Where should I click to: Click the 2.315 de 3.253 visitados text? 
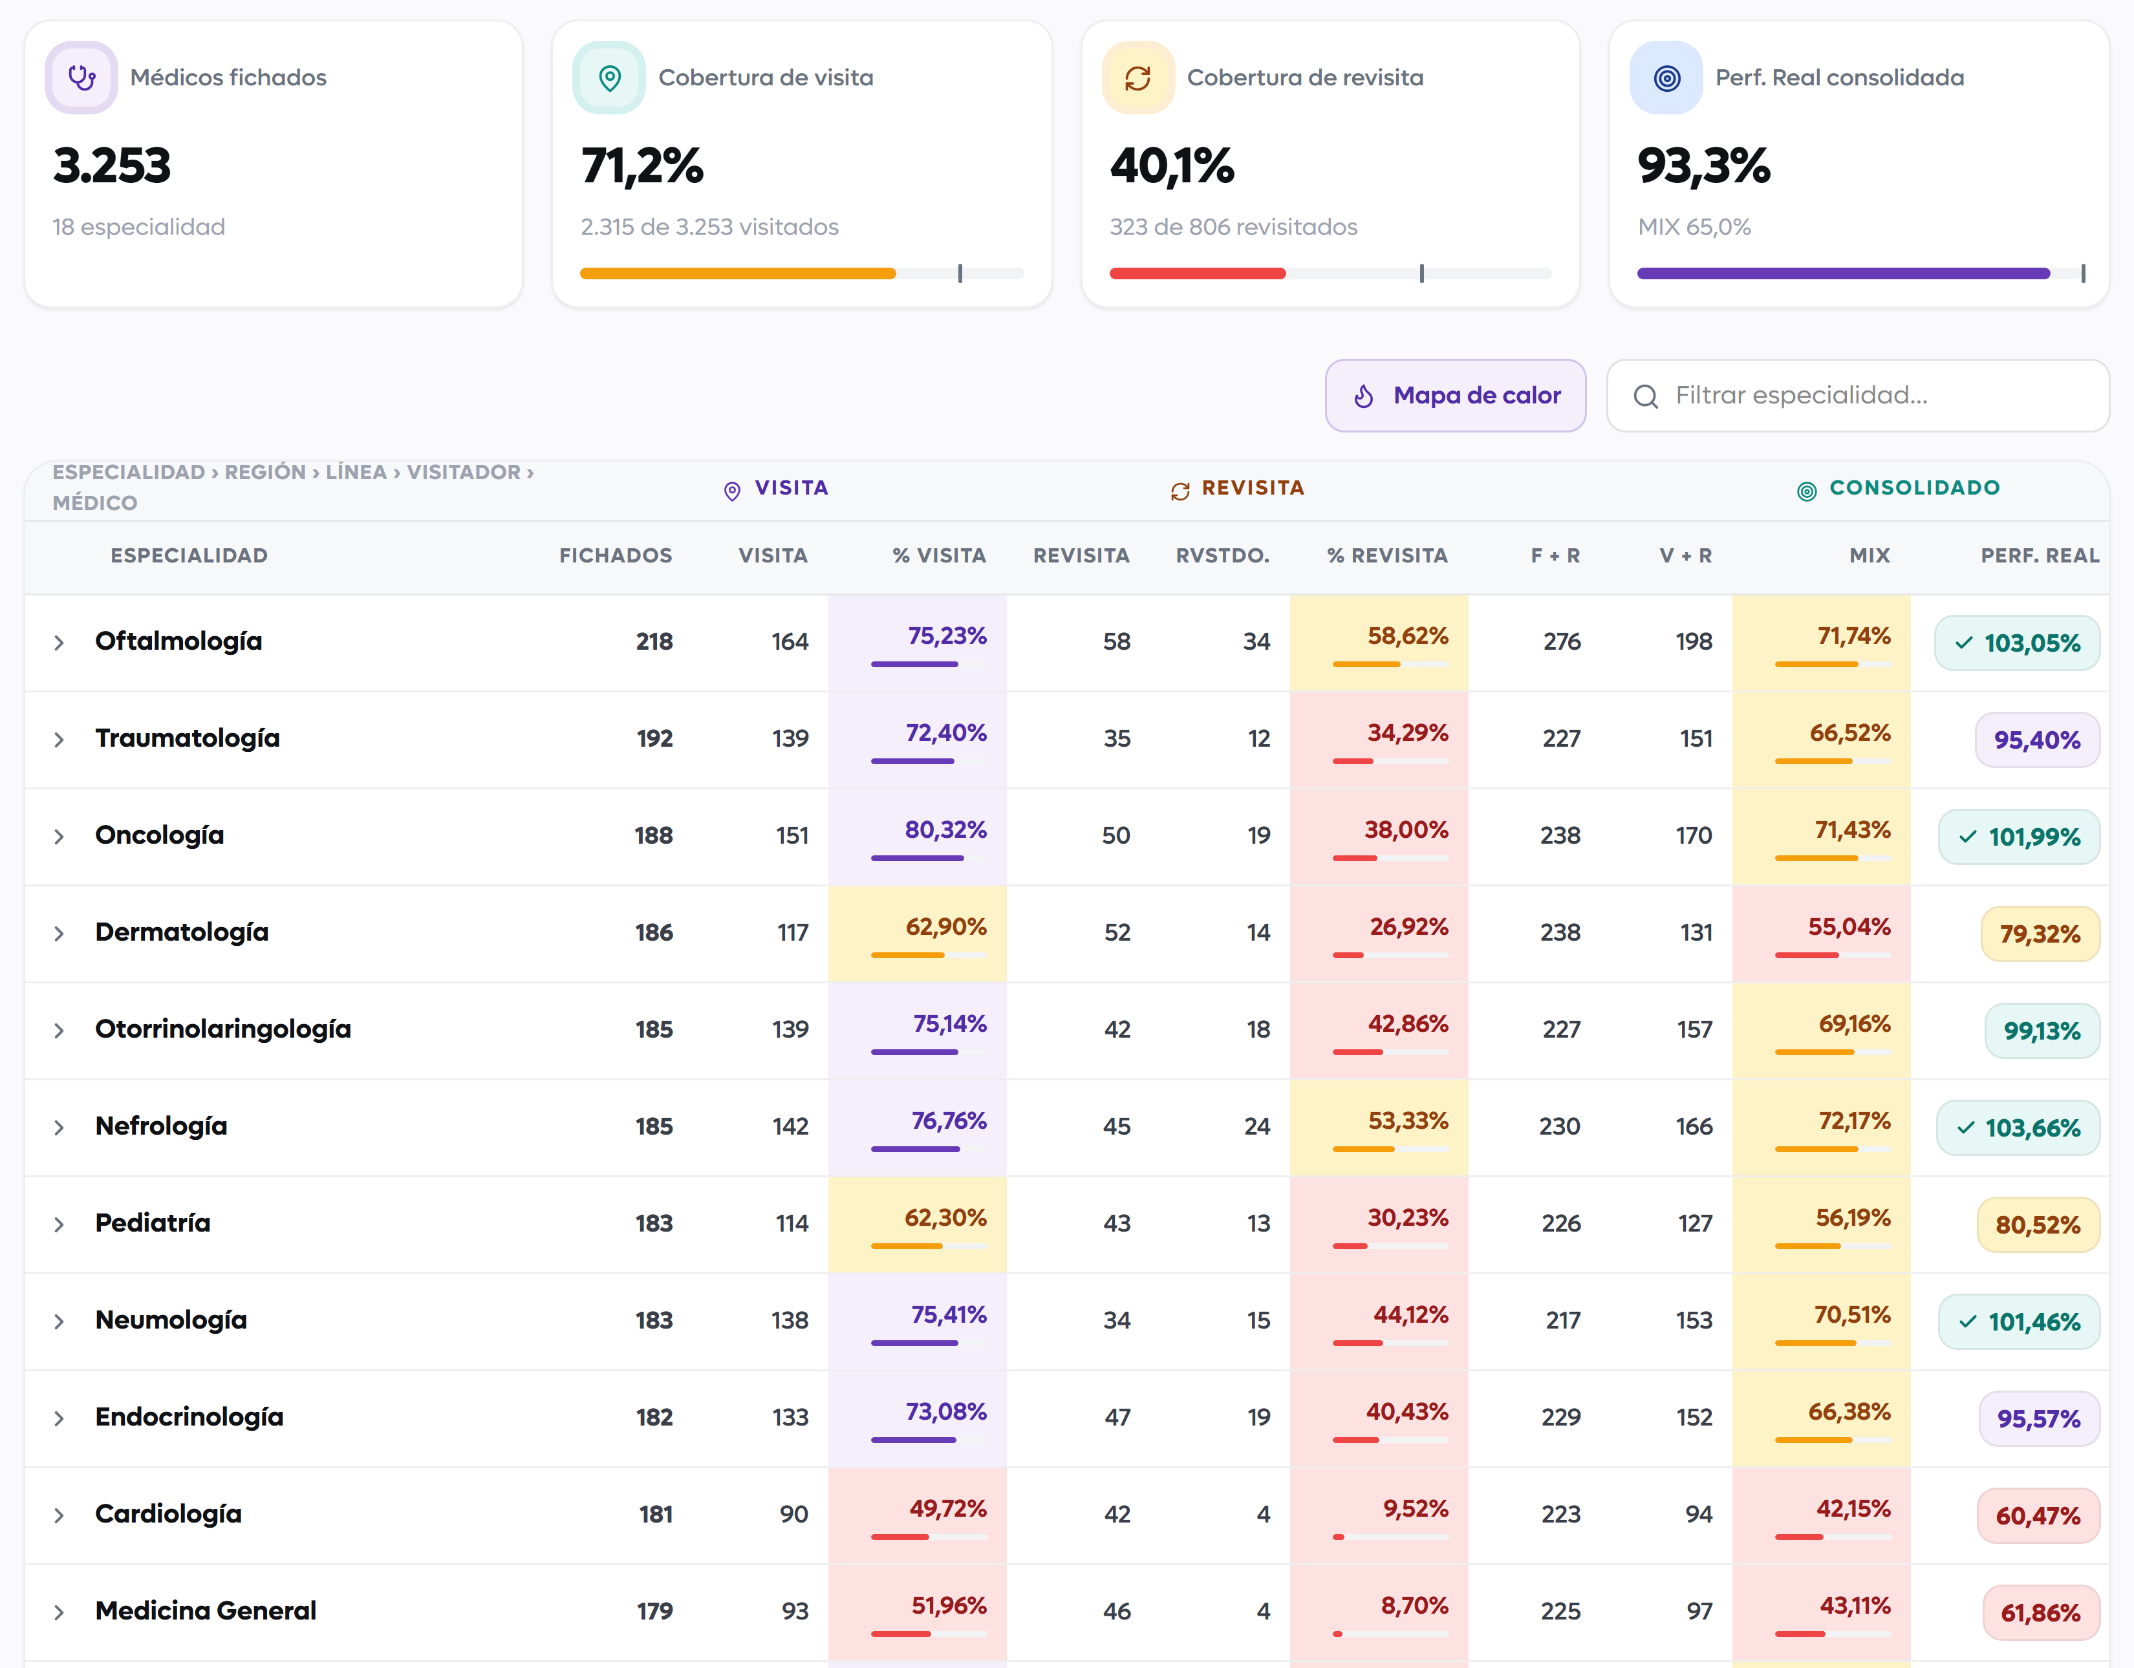click(709, 227)
